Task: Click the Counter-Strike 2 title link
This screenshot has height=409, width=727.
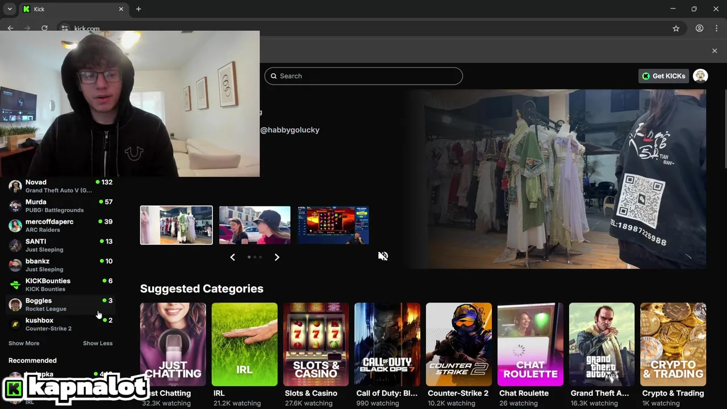Action: coord(458,393)
